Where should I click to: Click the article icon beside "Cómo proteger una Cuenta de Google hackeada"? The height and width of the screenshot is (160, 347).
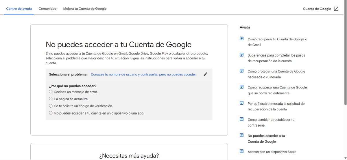click(x=242, y=71)
